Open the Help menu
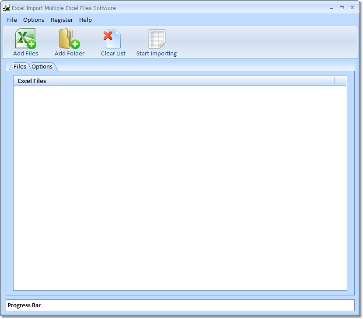The width and height of the screenshot is (363, 319). pyautogui.click(x=85, y=20)
